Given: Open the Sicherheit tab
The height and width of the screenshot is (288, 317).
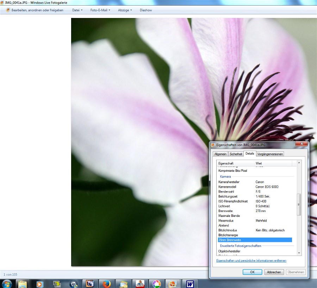Looking at the screenshot, I should point(236,154).
